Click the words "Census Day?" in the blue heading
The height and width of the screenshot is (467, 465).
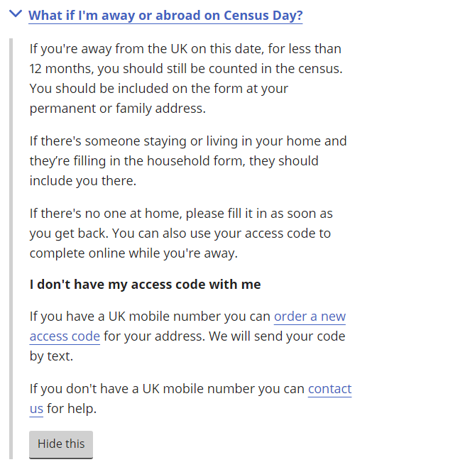263,16
